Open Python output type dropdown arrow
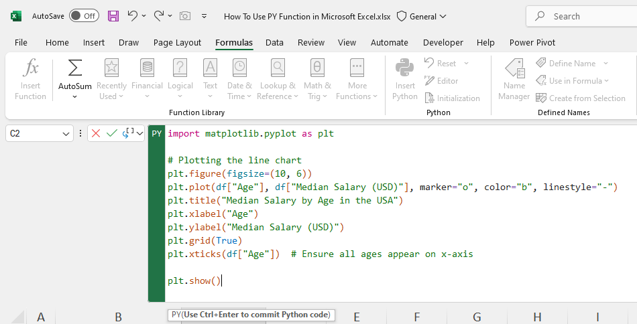This screenshot has width=637, height=324. point(139,133)
